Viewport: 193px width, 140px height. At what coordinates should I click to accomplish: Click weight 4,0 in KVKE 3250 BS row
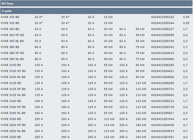coord(185,137)
